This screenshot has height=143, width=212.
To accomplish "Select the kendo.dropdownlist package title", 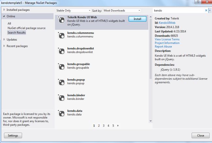I will [x=81, y=48].
